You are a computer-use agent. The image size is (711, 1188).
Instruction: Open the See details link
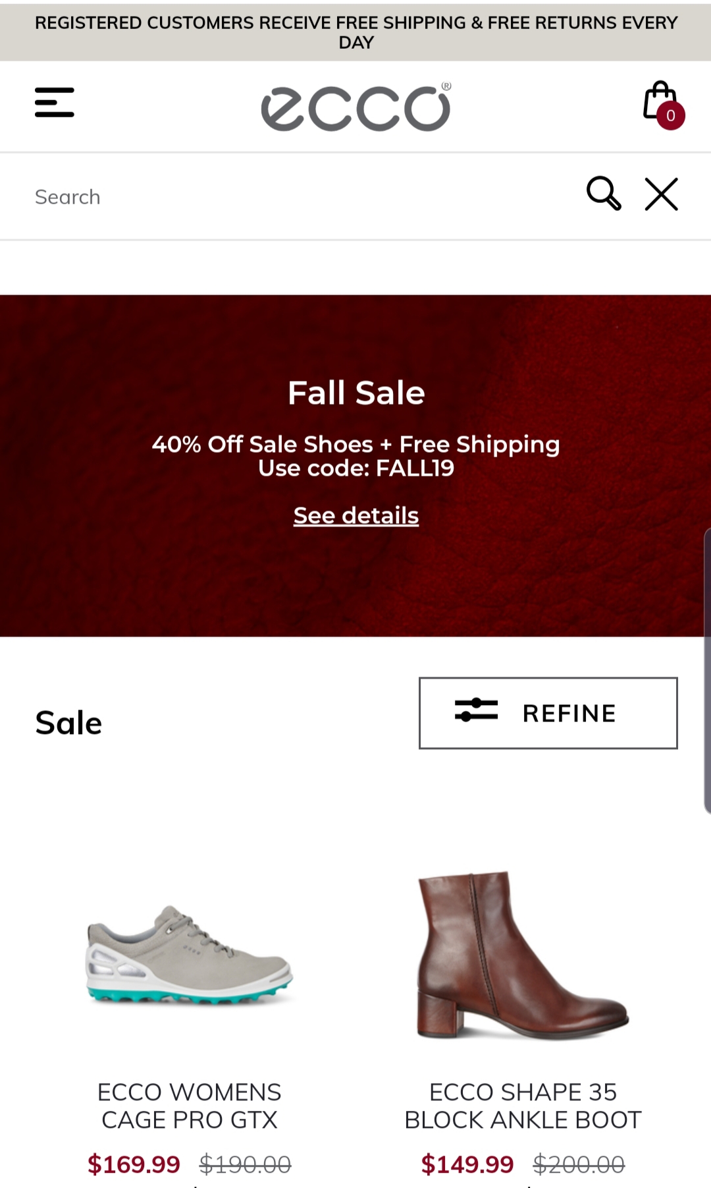[x=356, y=515]
